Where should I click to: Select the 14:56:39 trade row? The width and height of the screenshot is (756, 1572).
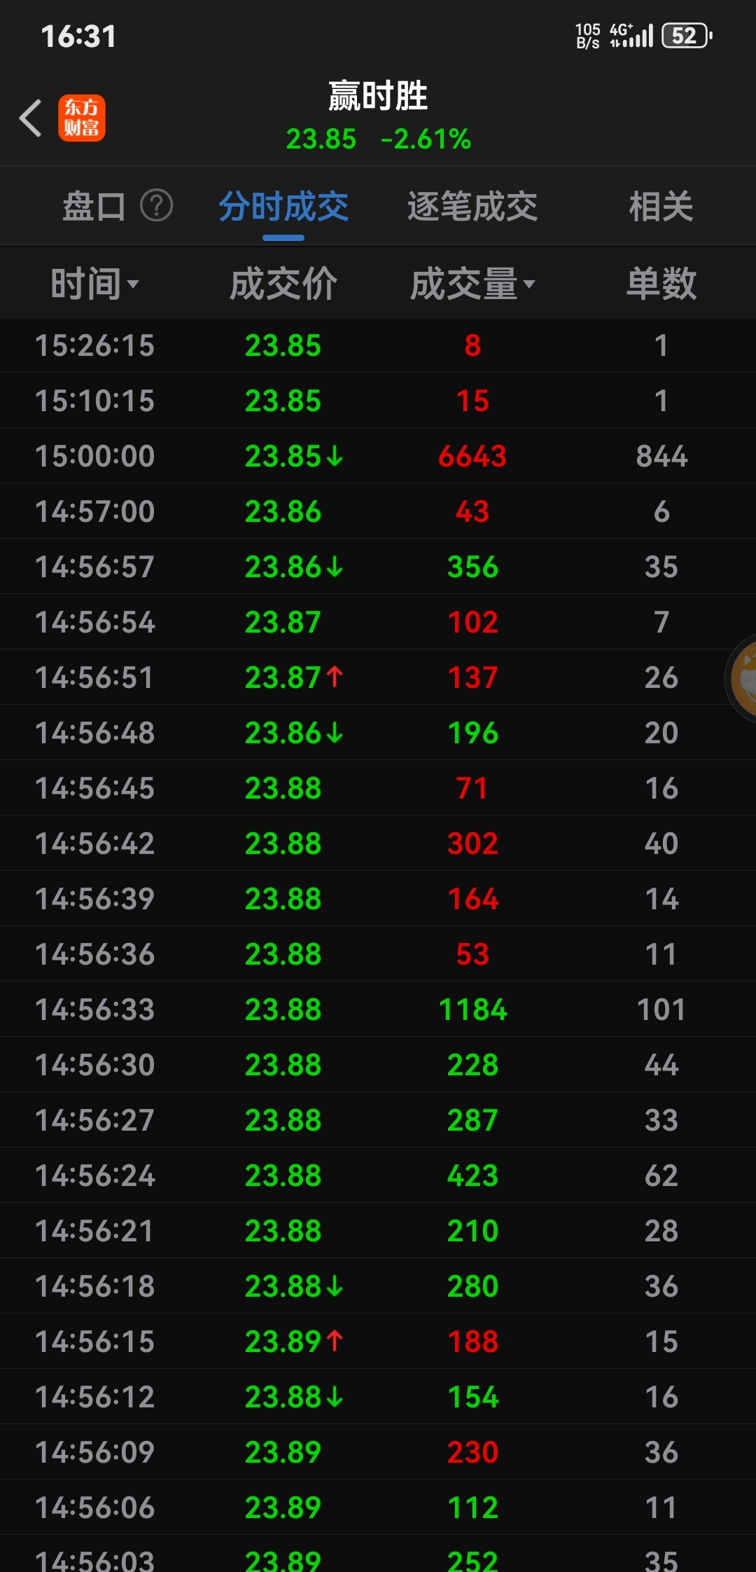point(378,899)
